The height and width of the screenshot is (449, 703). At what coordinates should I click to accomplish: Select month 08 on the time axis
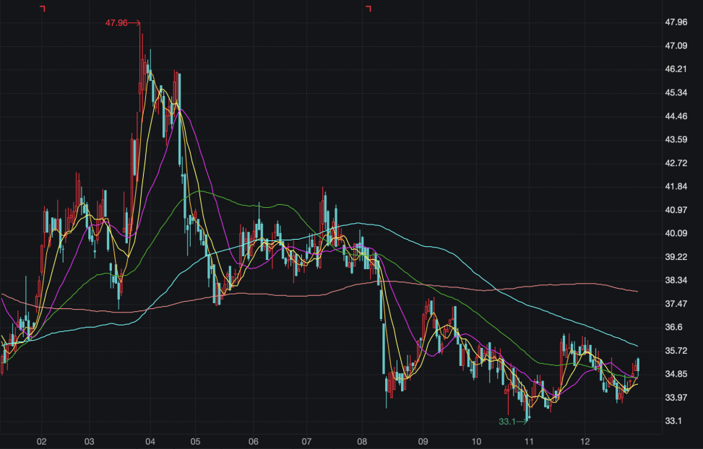click(x=362, y=440)
